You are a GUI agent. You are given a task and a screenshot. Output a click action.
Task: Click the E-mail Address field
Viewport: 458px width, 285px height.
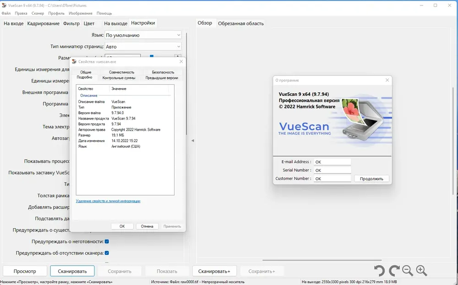pos(332,162)
